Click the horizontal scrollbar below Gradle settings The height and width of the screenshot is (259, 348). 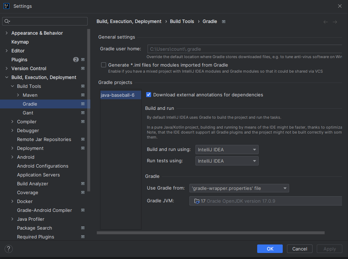[x=211, y=233]
